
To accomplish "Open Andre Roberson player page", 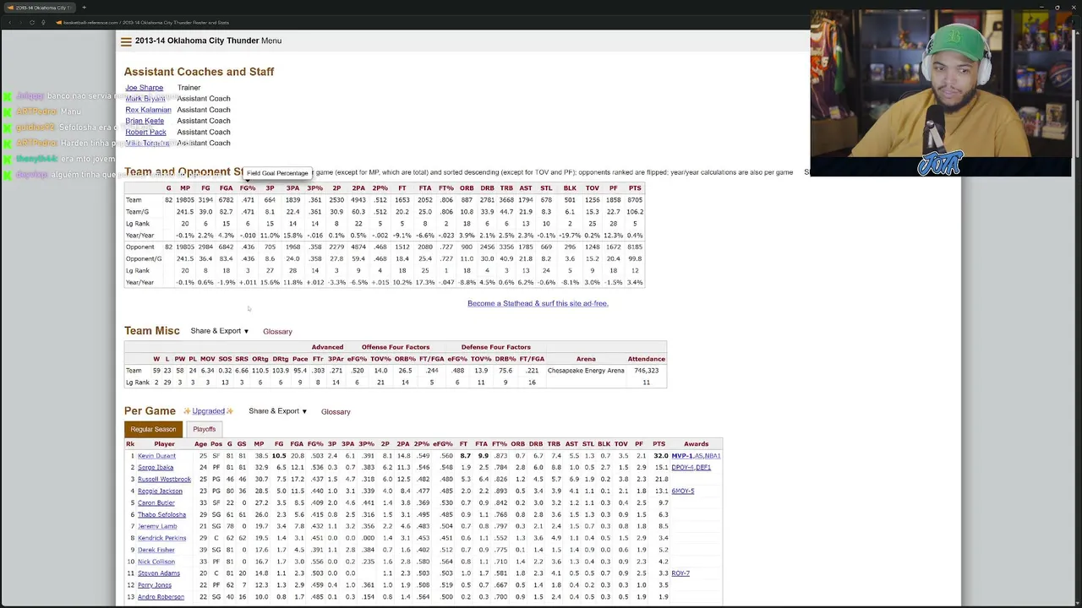I will pyautogui.click(x=161, y=597).
